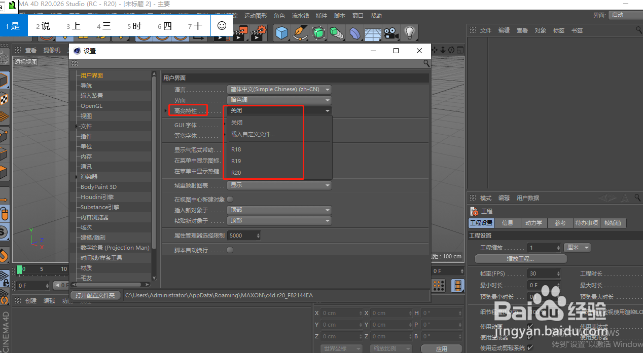643x353 pixels.
Task: Toggle 使用运动剪辑系统 checkbox
Action: pyautogui.click(x=530, y=348)
